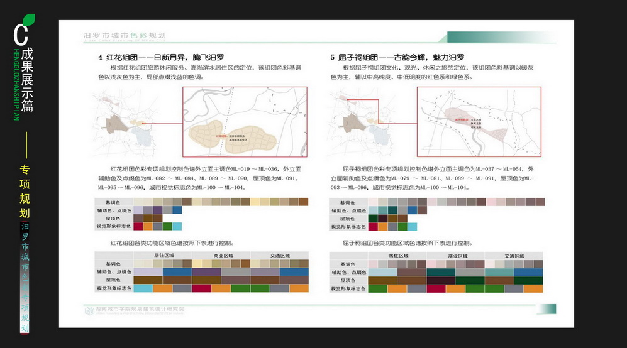Pick the light cyan swatch in Quzici upper 视觉形象标志色 row
Screen dimensions: 627x348
412,226
